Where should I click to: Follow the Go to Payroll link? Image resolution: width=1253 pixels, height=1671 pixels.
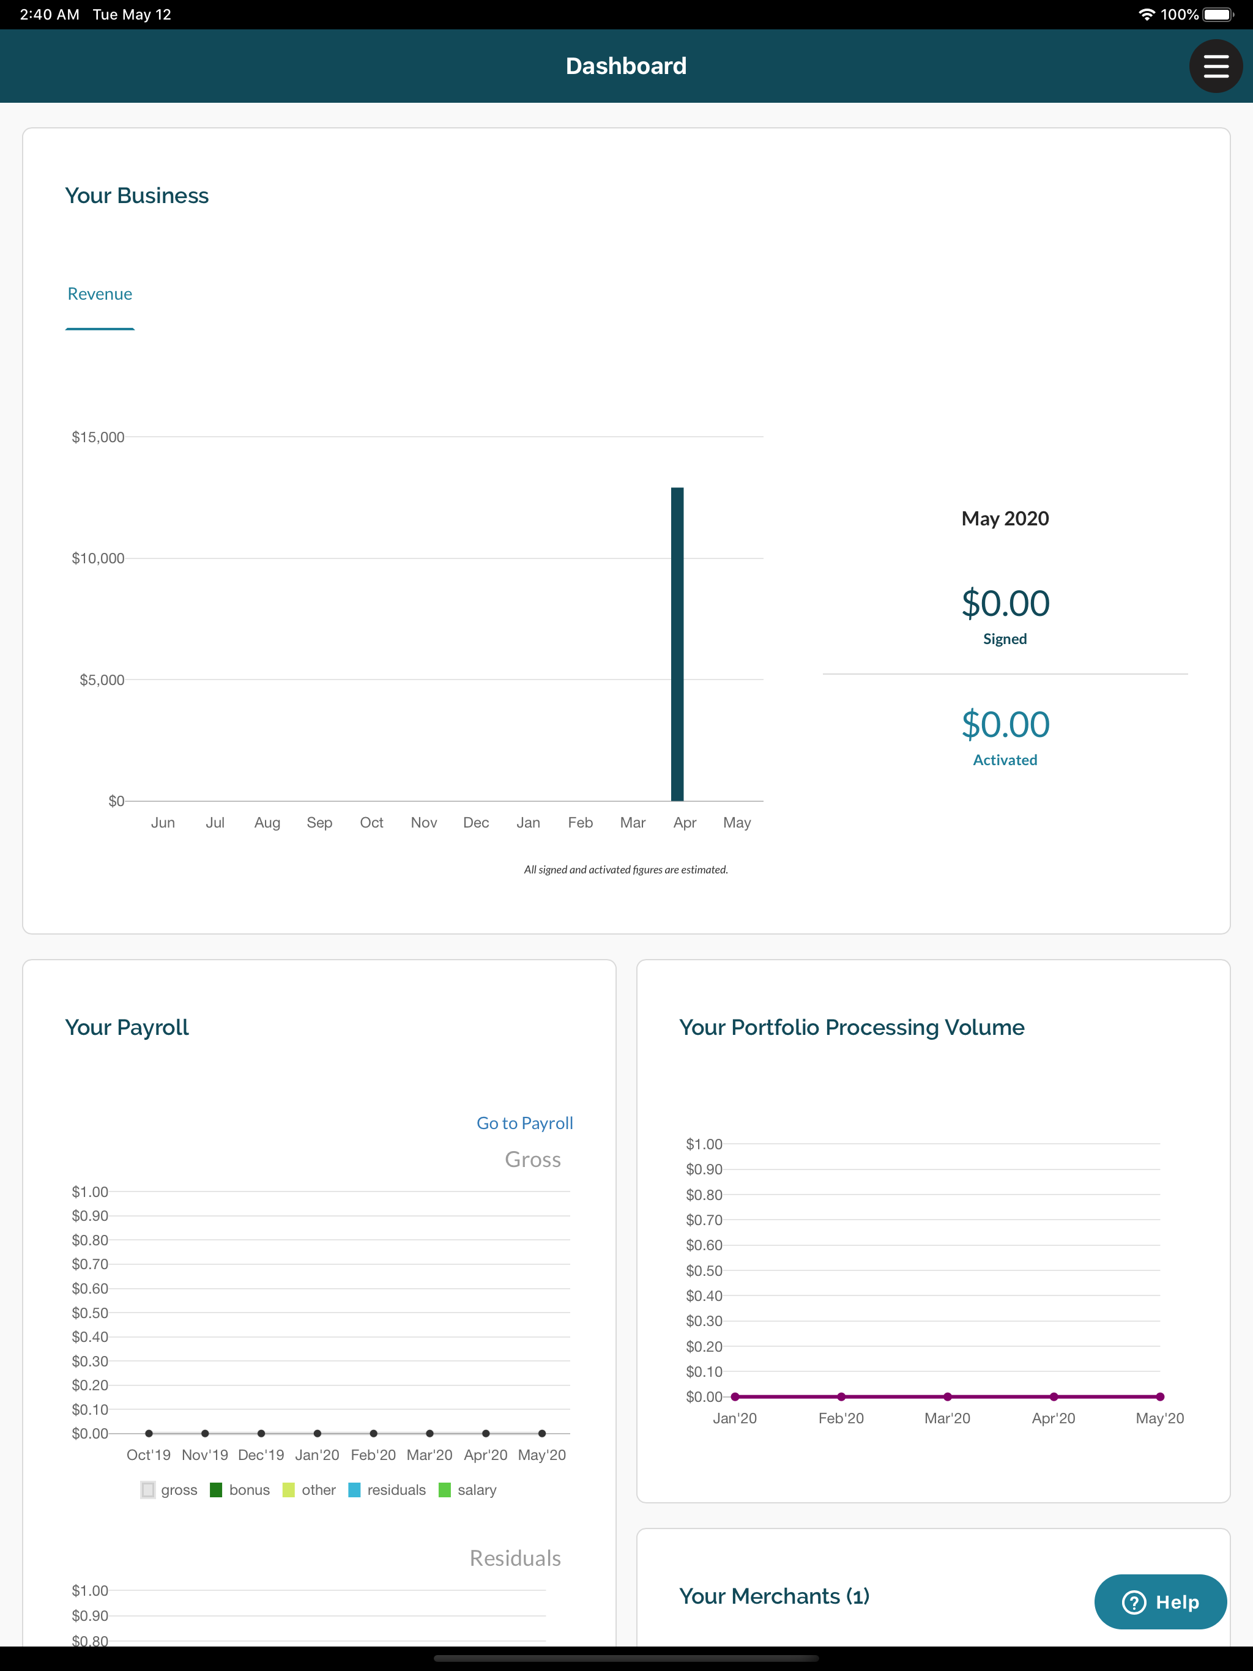[524, 1122]
